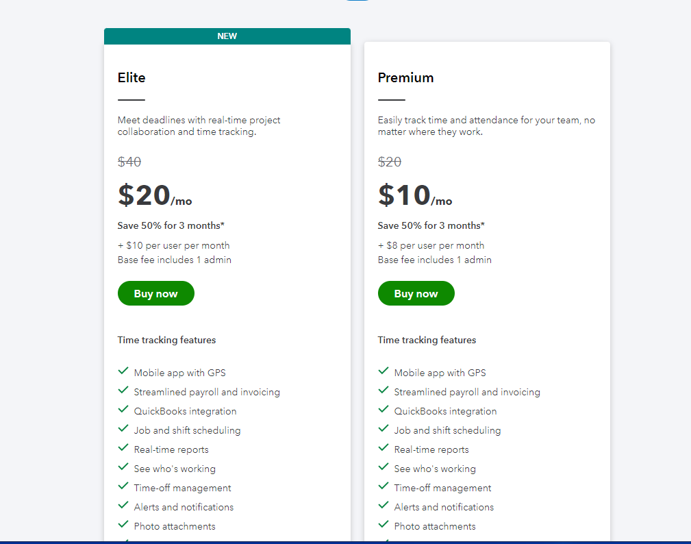
Task: Click Elite's Save 50% for 3 months text
Action: (x=171, y=225)
